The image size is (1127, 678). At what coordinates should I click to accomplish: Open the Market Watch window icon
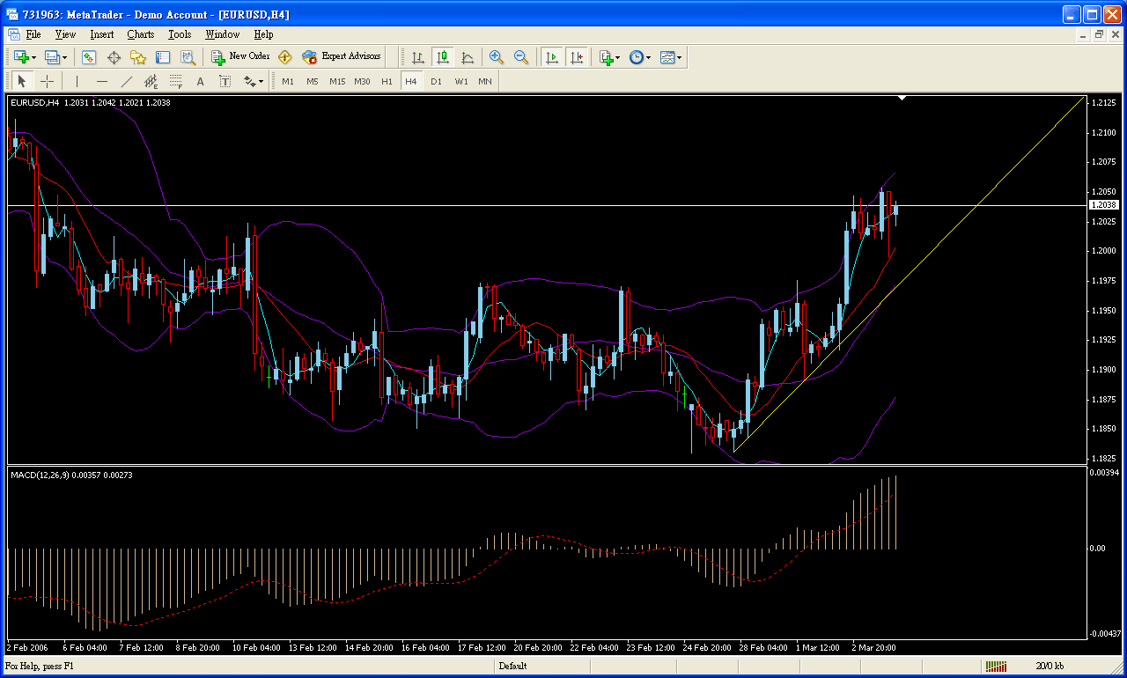(x=89, y=57)
